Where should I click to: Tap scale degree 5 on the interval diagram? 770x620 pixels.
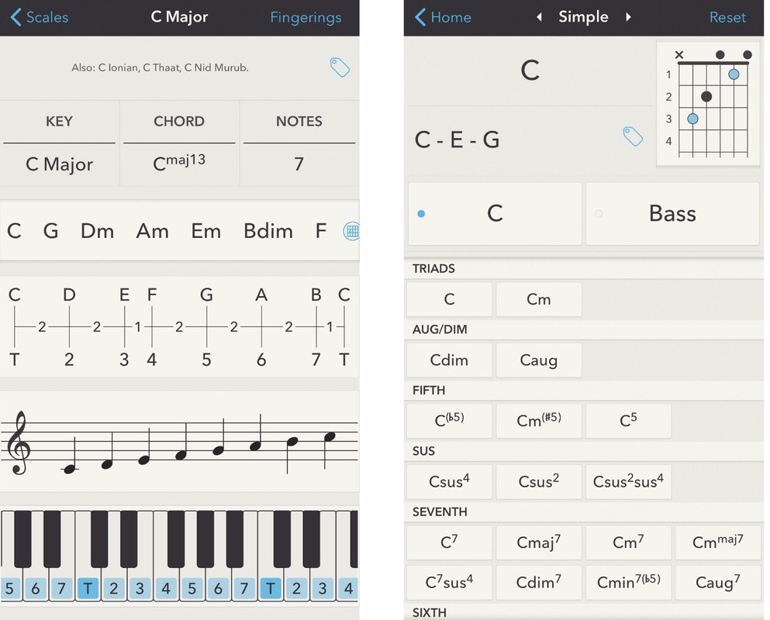[x=206, y=360]
